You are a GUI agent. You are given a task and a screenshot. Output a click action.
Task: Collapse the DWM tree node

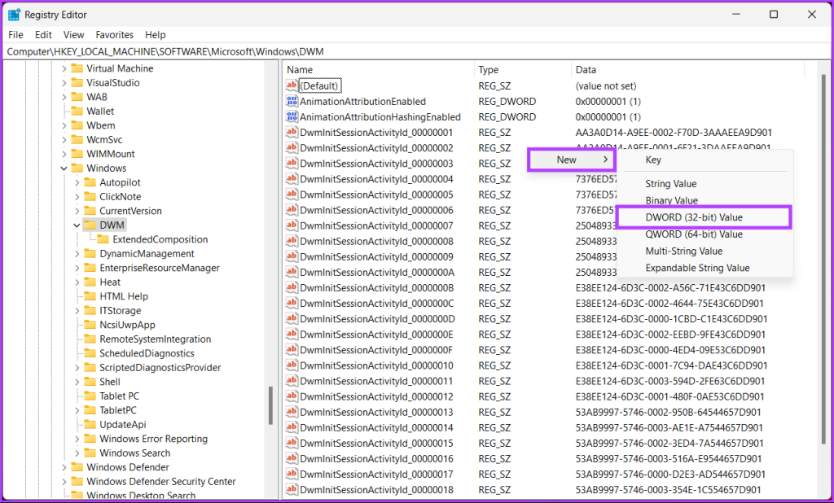click(77, 225)
